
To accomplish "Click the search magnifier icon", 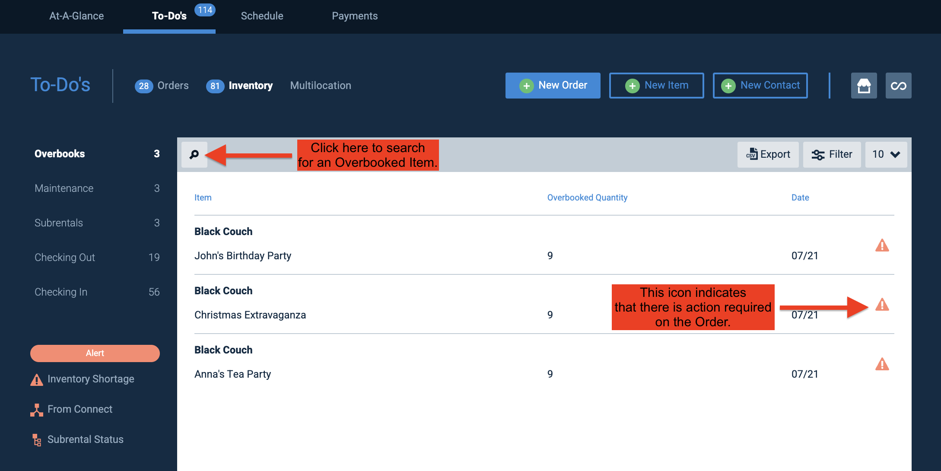I will point(194,154).
